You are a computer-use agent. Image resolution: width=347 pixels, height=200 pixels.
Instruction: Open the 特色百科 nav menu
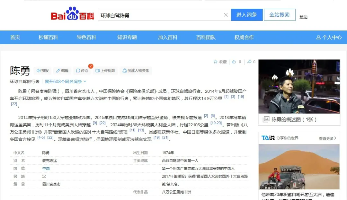point(86,37)
